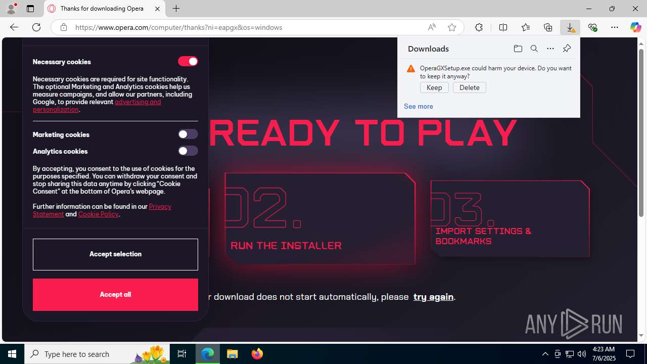Keep OperaGXSetup.exe download
Screen dimensions: 647x364
tap(434, 87)
